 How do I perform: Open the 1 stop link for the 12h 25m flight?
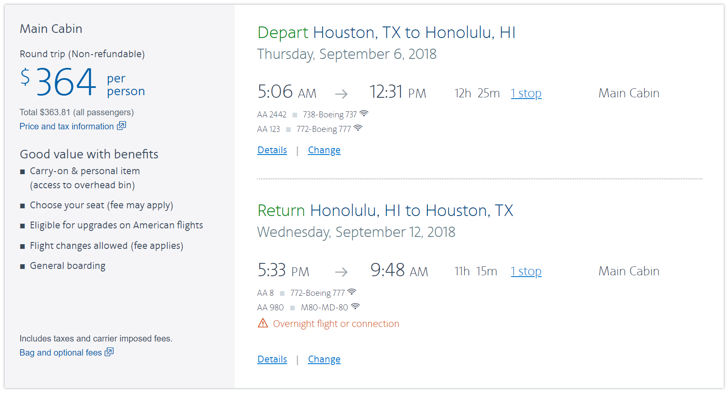(526, 93)
